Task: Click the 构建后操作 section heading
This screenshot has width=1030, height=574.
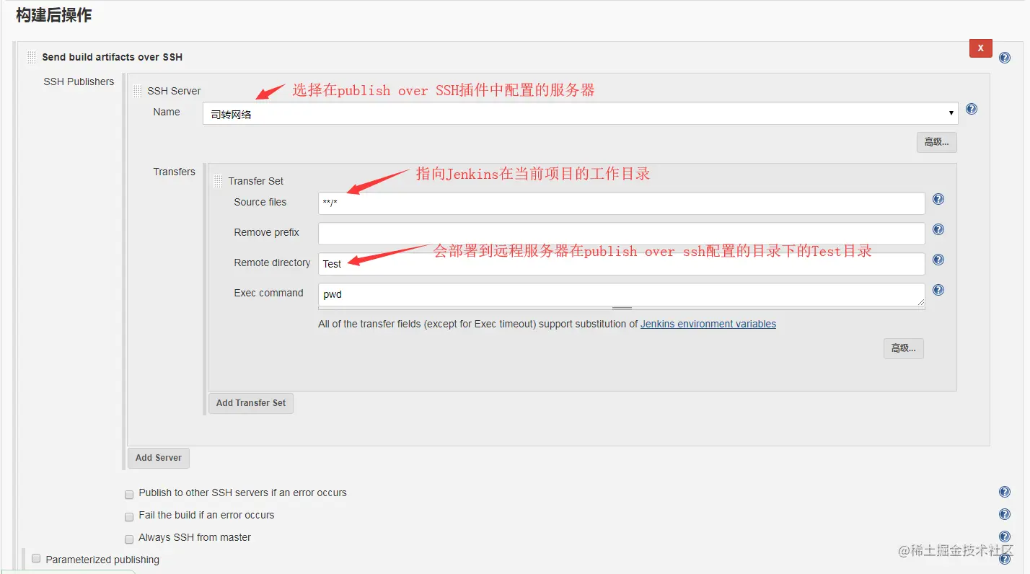Action: coord(54,14)
